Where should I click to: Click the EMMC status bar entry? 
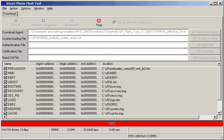point(55,130)
